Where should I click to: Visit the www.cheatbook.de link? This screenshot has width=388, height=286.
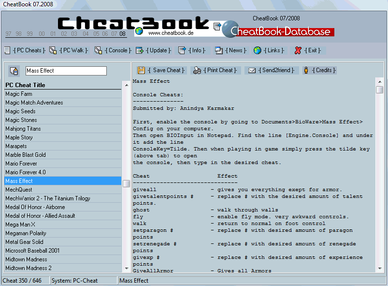pyautogui.click(x=171, y=33)
